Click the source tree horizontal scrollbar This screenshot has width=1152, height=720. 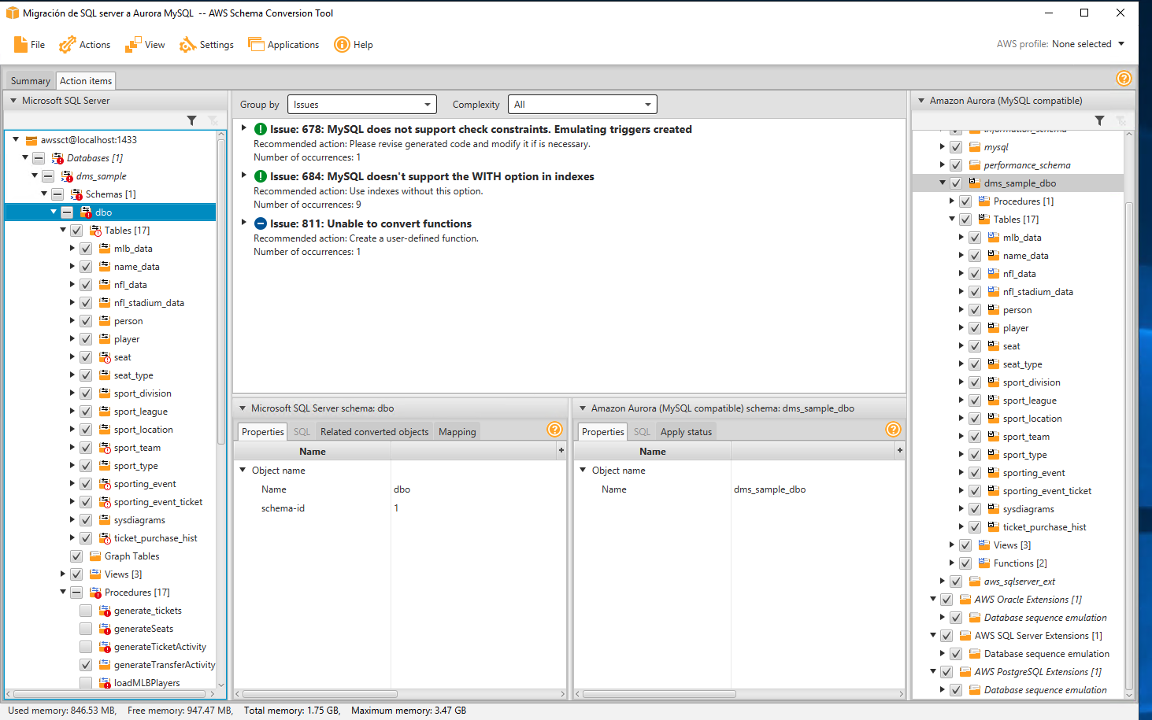(111, 694)
